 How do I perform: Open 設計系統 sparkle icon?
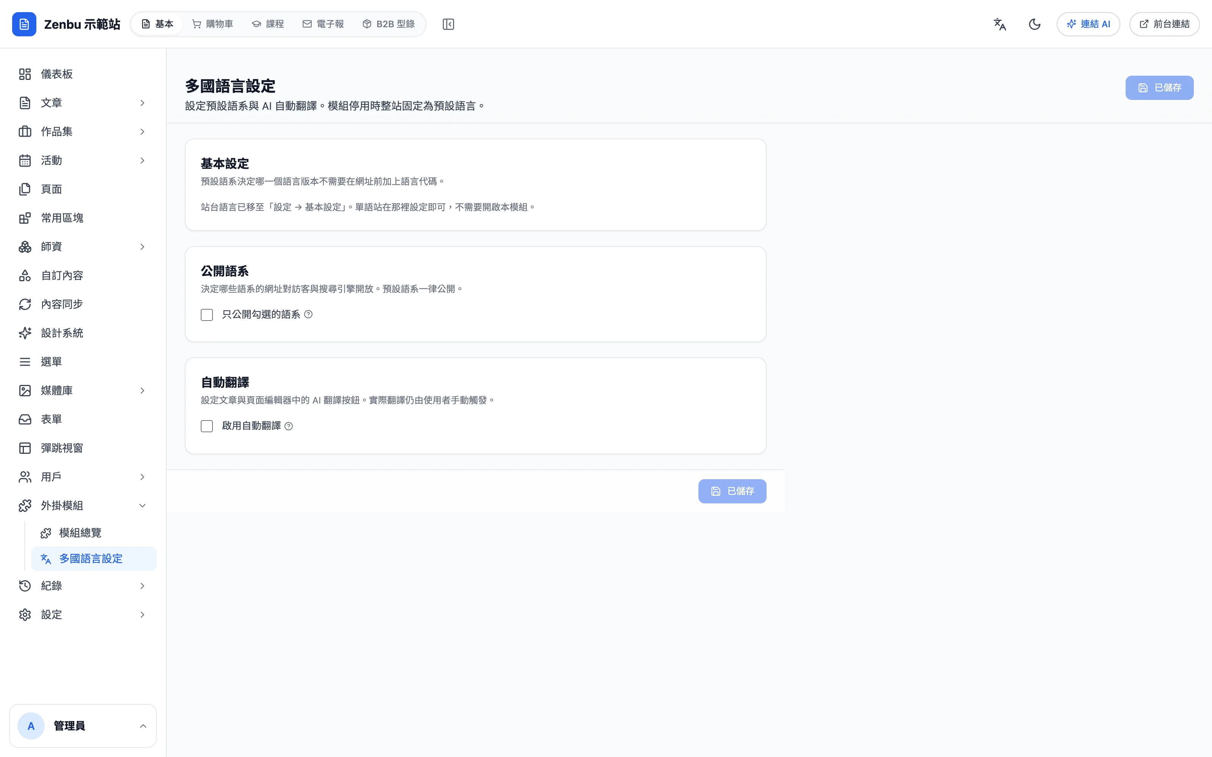coord(25,333)
